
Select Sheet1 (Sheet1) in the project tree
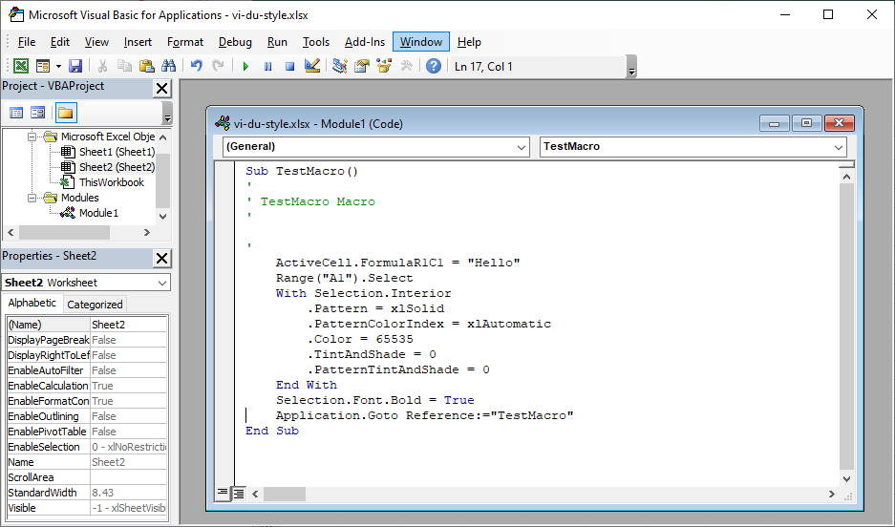pos(117,152)
